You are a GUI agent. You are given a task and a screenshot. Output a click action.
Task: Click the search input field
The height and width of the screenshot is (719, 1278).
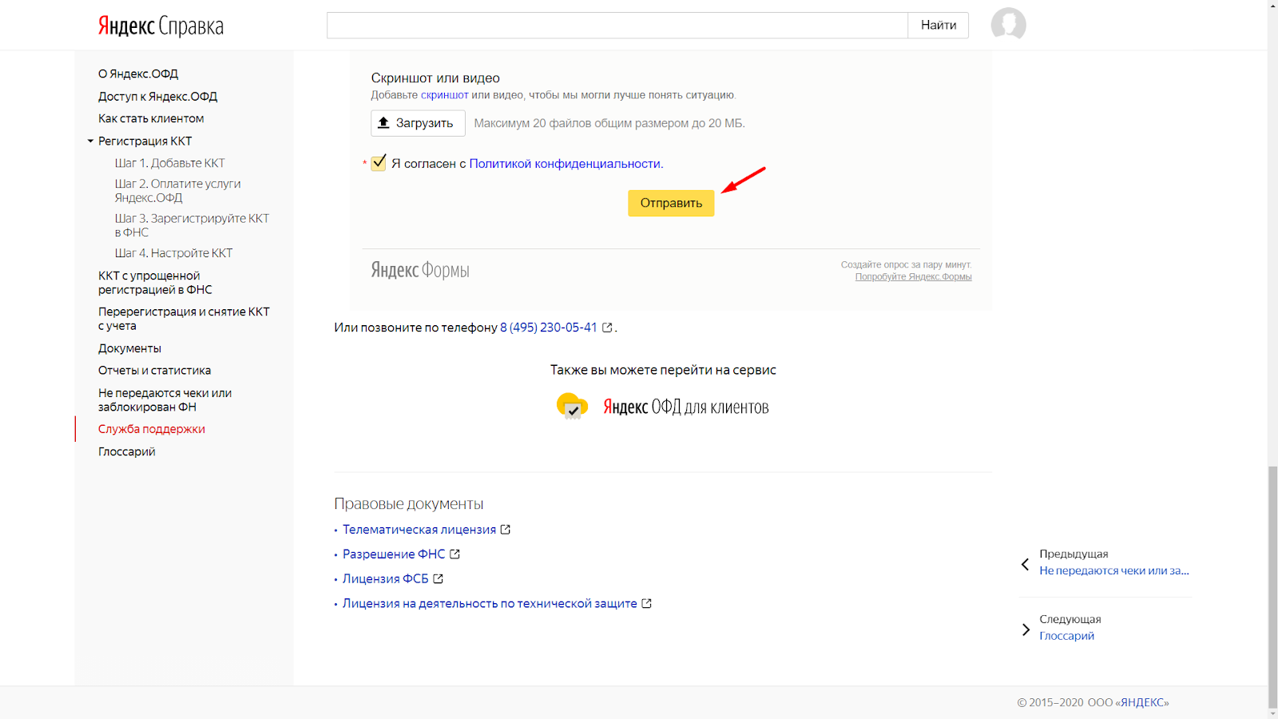[x=617, y=25]
